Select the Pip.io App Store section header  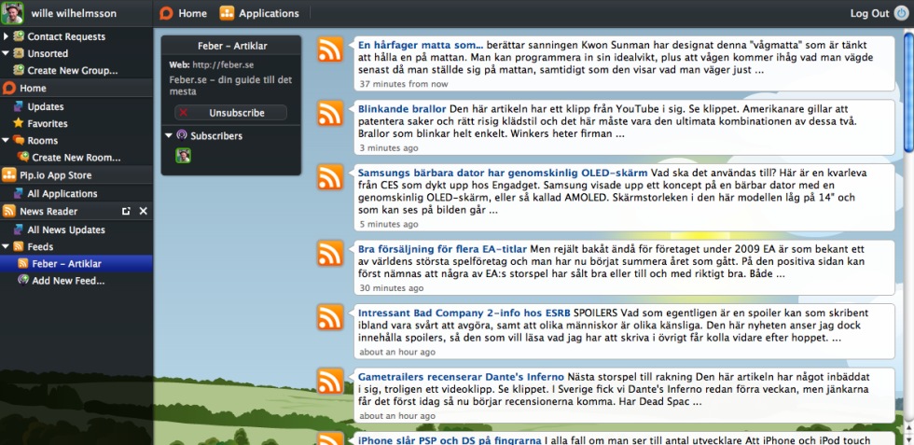(x=76, y=175)
